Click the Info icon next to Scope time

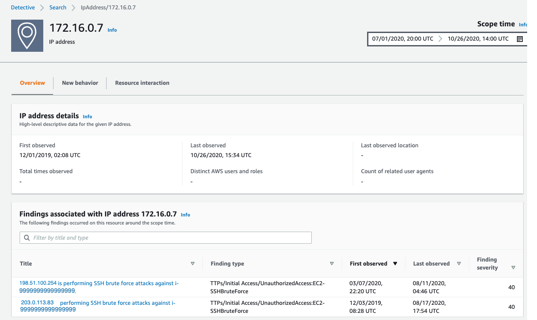[x=523, y=25]
